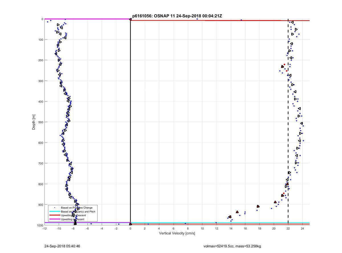The image size is (342, 253).
Task: Click legend entry Upwelling on Descent
Action: click(74, 215)
